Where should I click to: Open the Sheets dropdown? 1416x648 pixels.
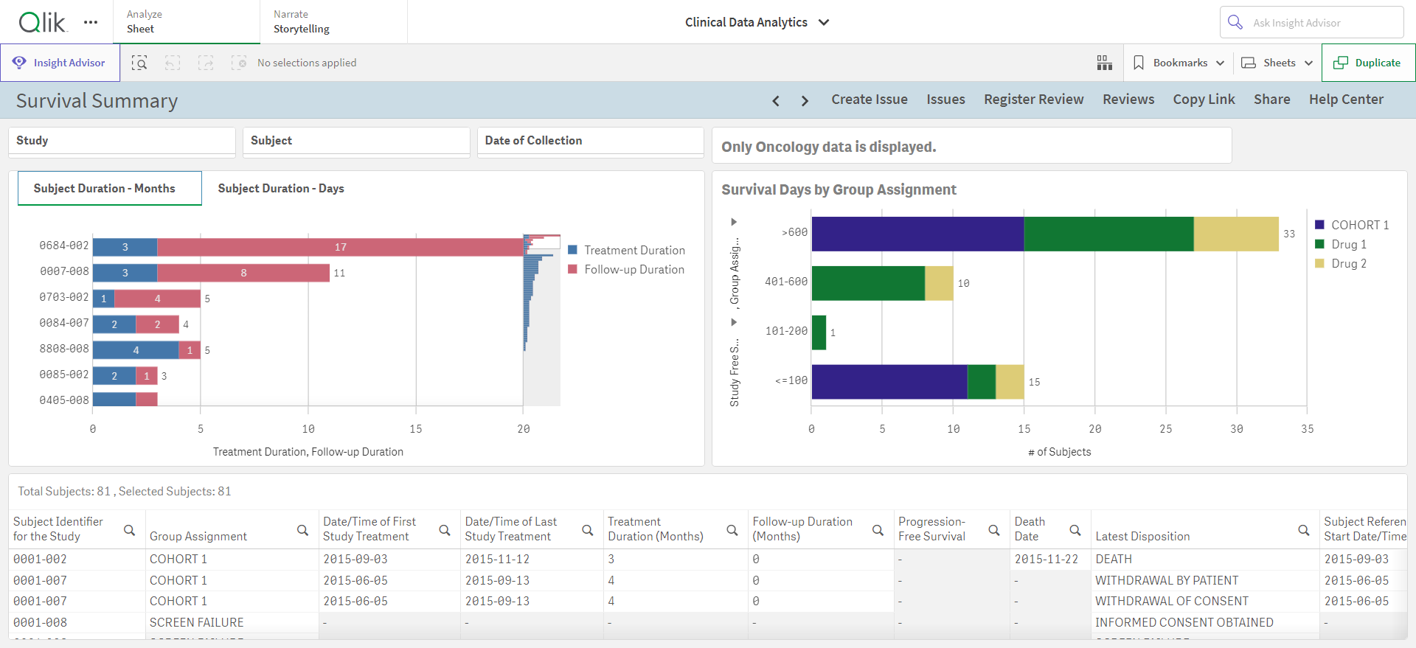(x=1277, y=63)
